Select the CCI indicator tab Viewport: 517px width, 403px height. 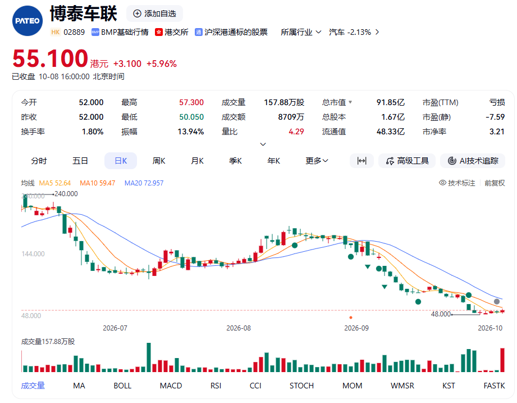(255, 386)
